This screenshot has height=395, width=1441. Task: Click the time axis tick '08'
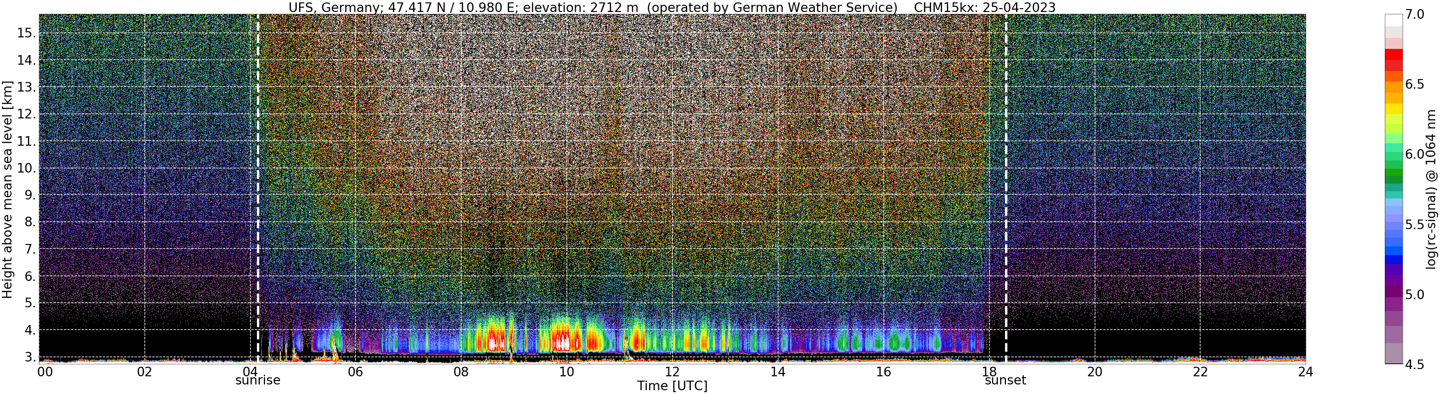coord(461,372)
